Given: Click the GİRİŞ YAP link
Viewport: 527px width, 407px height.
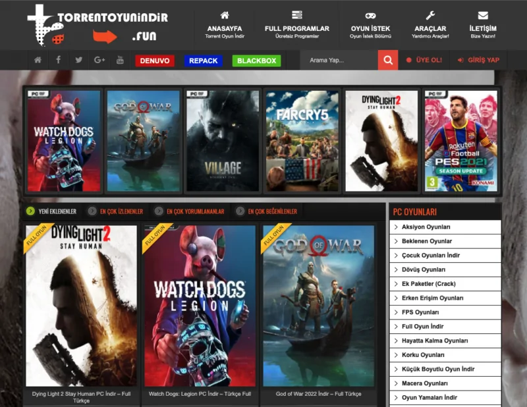Looking at the screenshot, I should (x=484, y=60).
